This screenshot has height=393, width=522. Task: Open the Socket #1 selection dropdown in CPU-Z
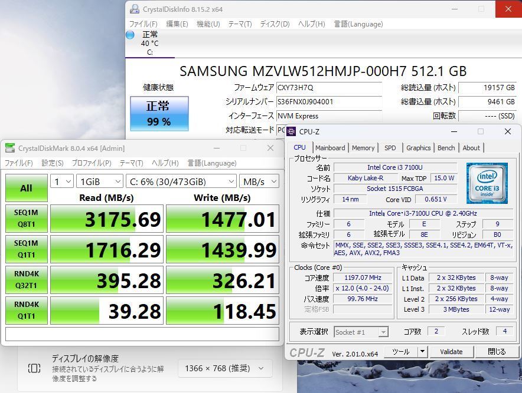[x=361, y=332]
